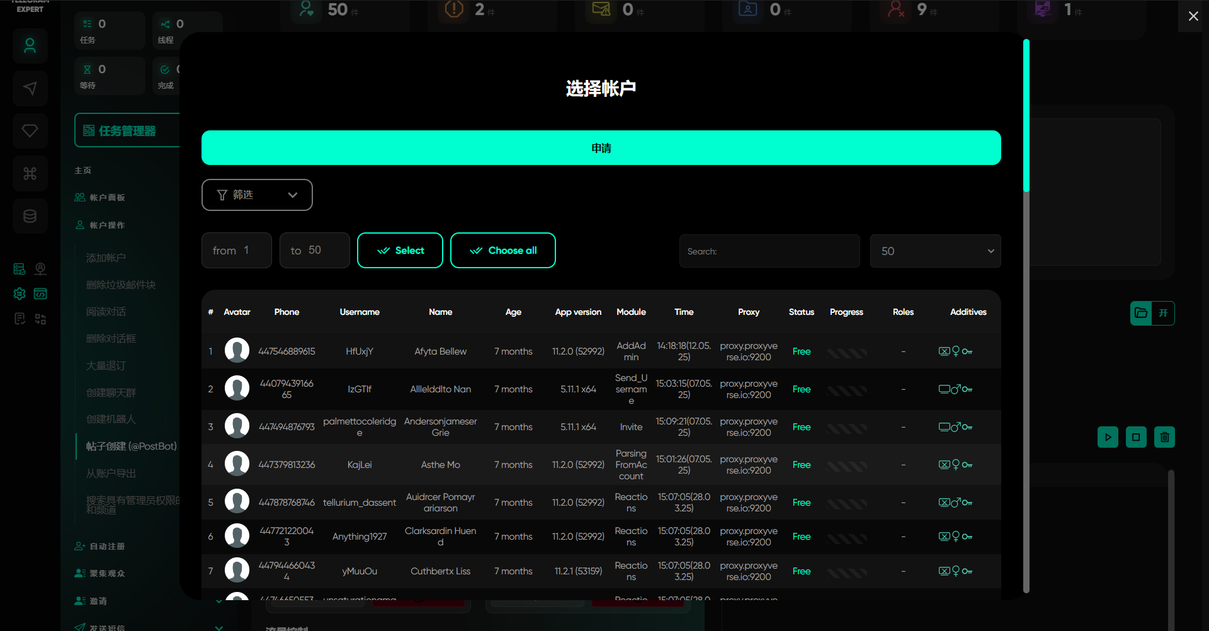Click the green open-folder icon
Viewport: 1209px width, 631px height.
1140,313
